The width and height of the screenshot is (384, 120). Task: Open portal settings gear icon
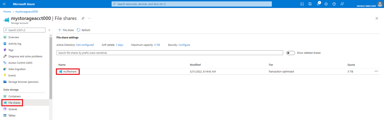tap(326, 4)
